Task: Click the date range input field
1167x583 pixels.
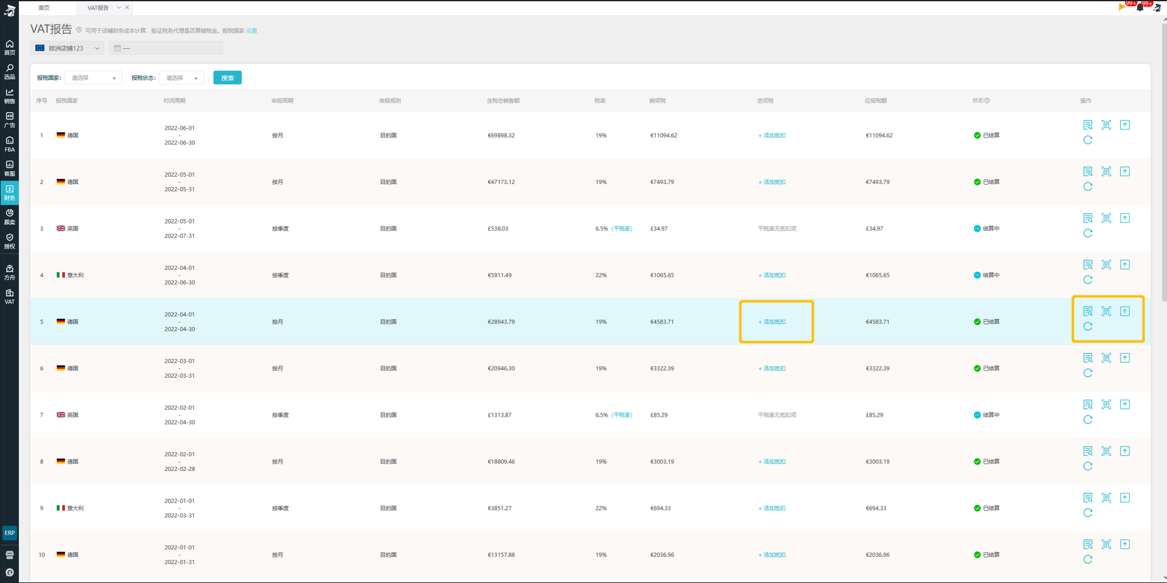Action: click(166, 48)
